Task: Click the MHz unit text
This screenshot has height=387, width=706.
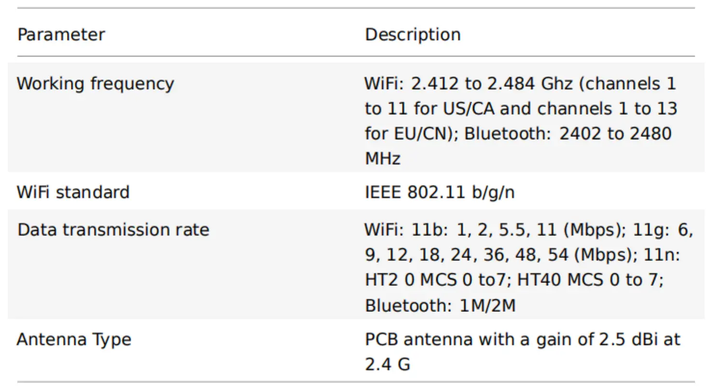Action: coord(383,159)
